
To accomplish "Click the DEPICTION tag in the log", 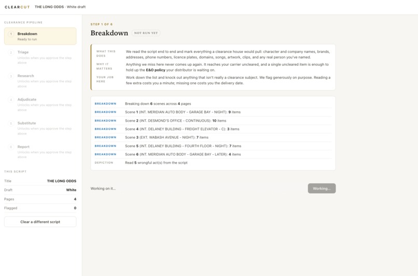I will coord(104,163).
